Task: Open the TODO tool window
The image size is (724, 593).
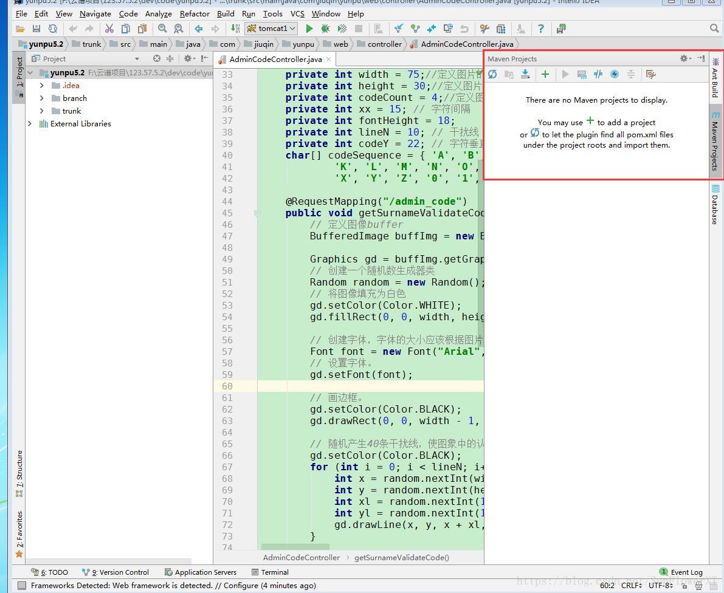Action: click(x=49, y=572)
